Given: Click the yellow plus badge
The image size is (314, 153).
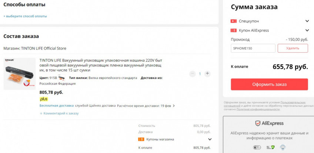Looking at the screenshot, I should click(44, 99).
